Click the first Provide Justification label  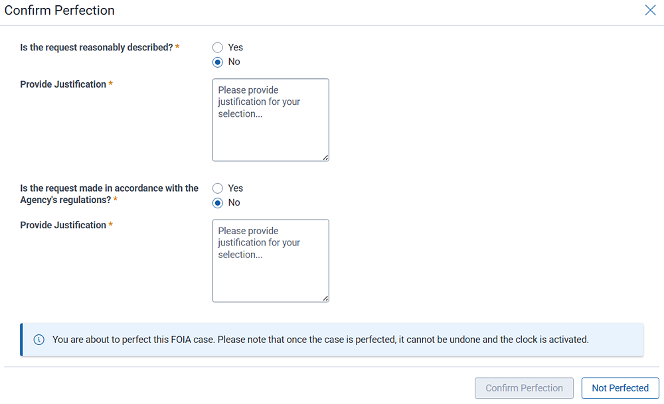[x=62, y=84]
